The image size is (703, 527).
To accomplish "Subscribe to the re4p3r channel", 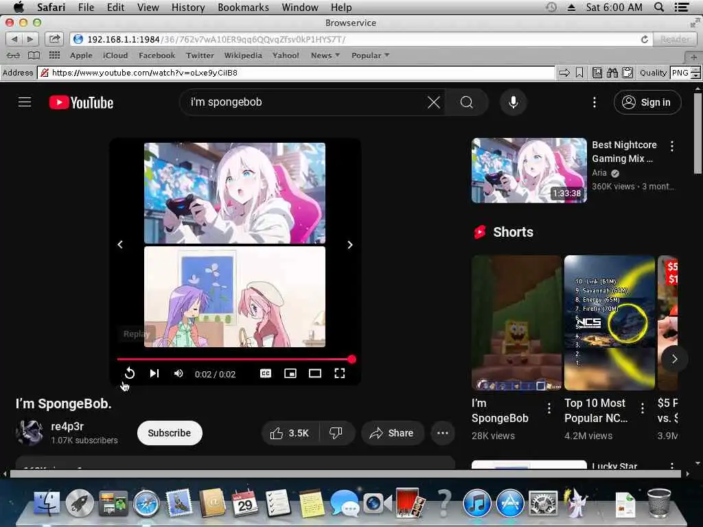I will point(170,433).
